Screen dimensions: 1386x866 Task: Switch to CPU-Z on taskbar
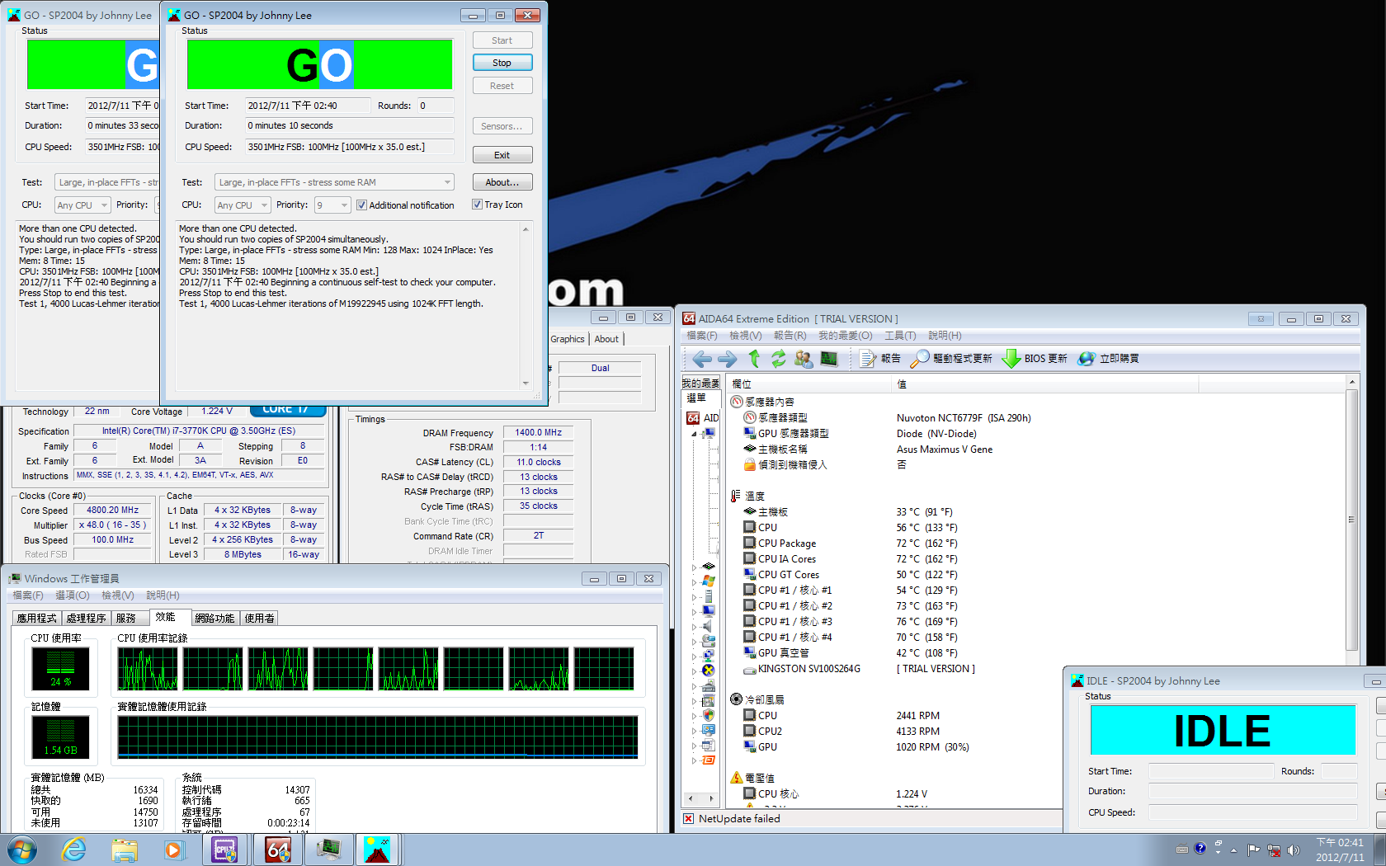[x=225, y=850]
